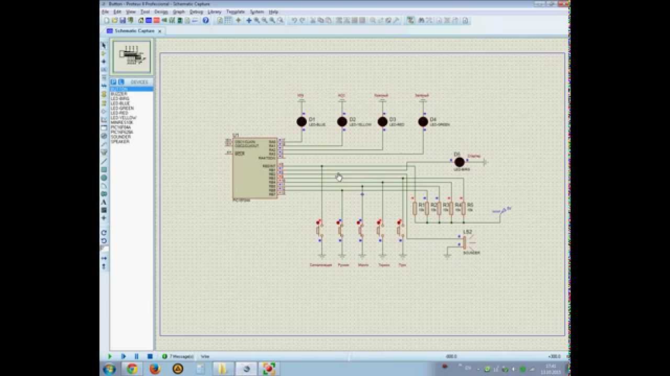Open the View menu
This screenshot has width=670, height=376.
point(131,11)
